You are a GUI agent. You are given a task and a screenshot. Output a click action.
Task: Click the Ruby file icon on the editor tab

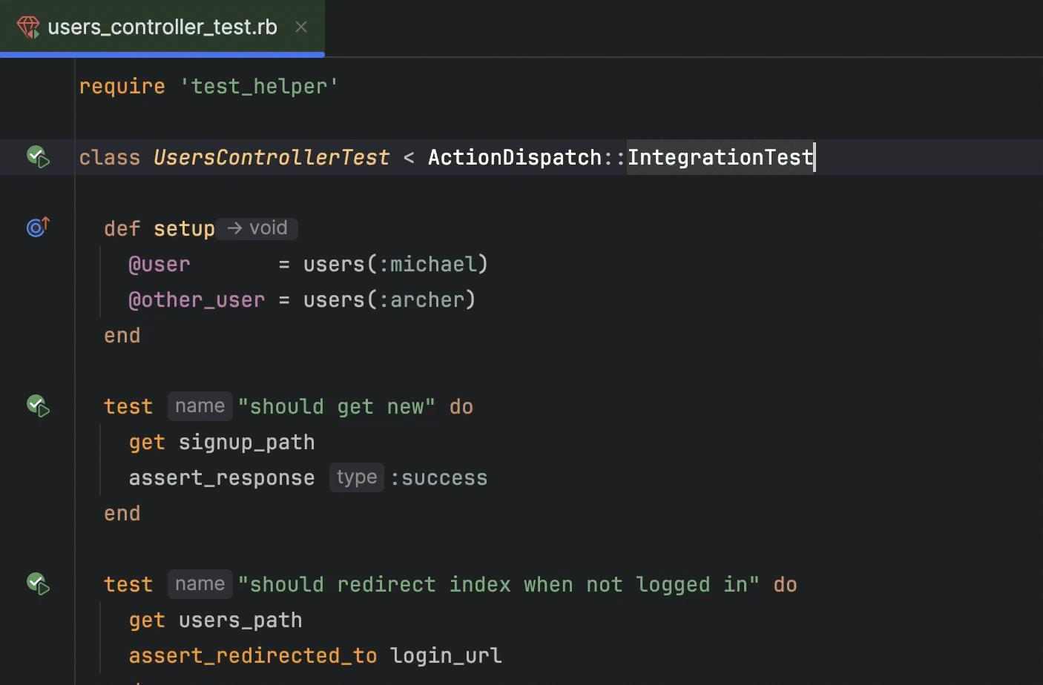pos(29,27)
